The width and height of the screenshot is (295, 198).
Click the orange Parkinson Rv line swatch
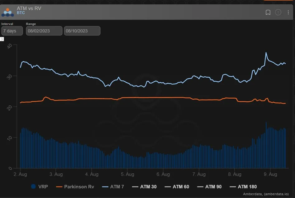59,187
